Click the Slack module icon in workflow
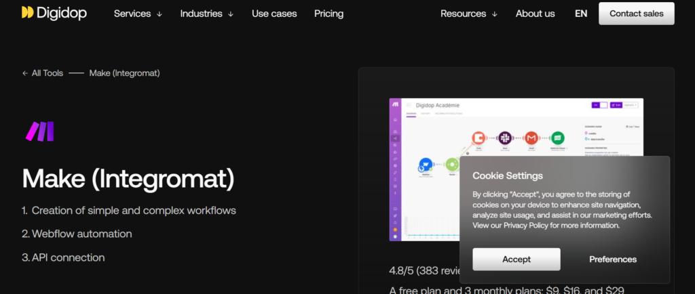Image resolution: width=695 pixels, height=294 pixels. click(504, 138)
